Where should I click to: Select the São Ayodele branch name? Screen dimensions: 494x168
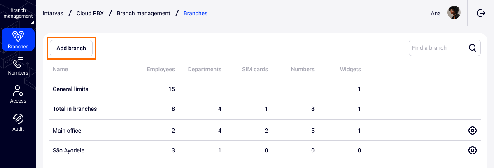(x=68, y=150)
